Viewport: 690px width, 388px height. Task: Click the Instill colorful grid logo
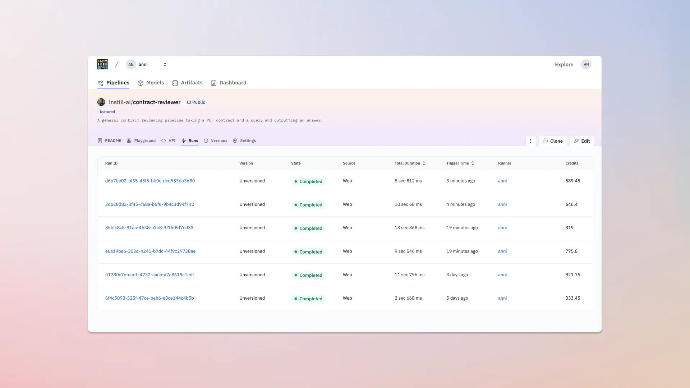(x=102, y=64)
